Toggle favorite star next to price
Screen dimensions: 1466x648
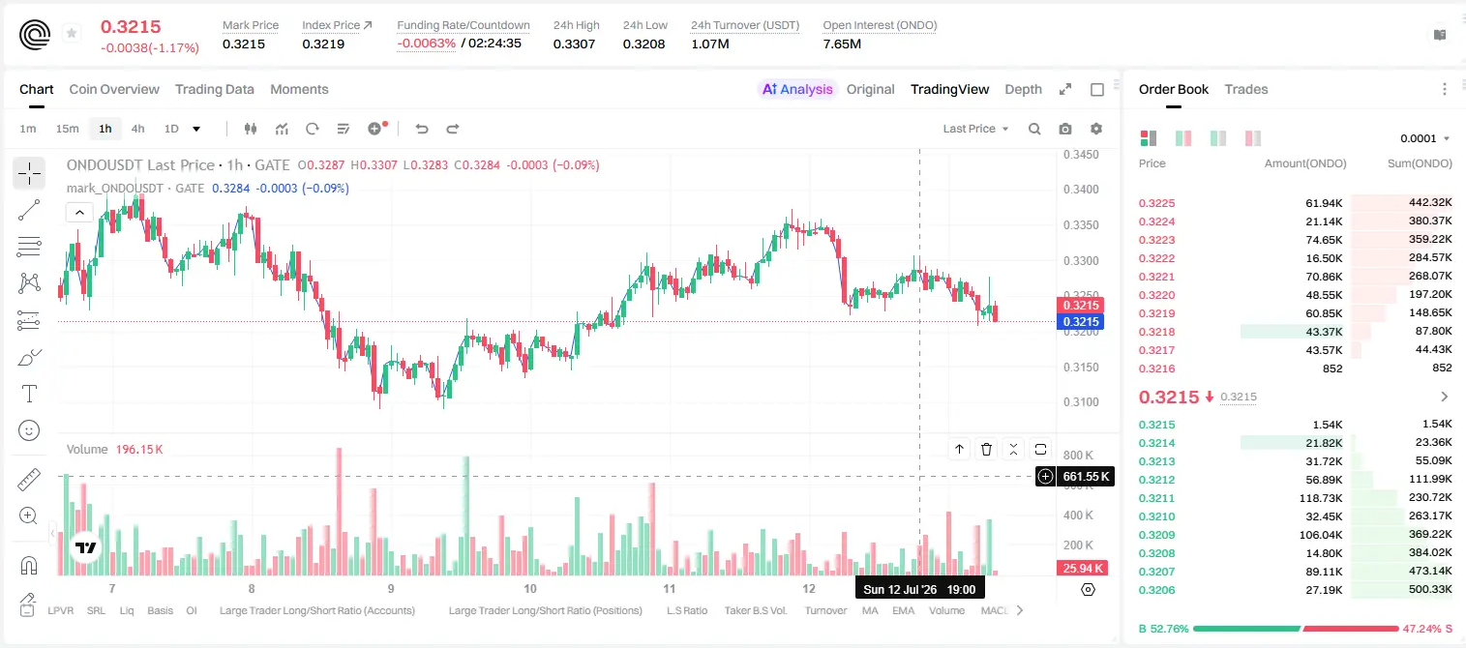(x=72, y=34)
